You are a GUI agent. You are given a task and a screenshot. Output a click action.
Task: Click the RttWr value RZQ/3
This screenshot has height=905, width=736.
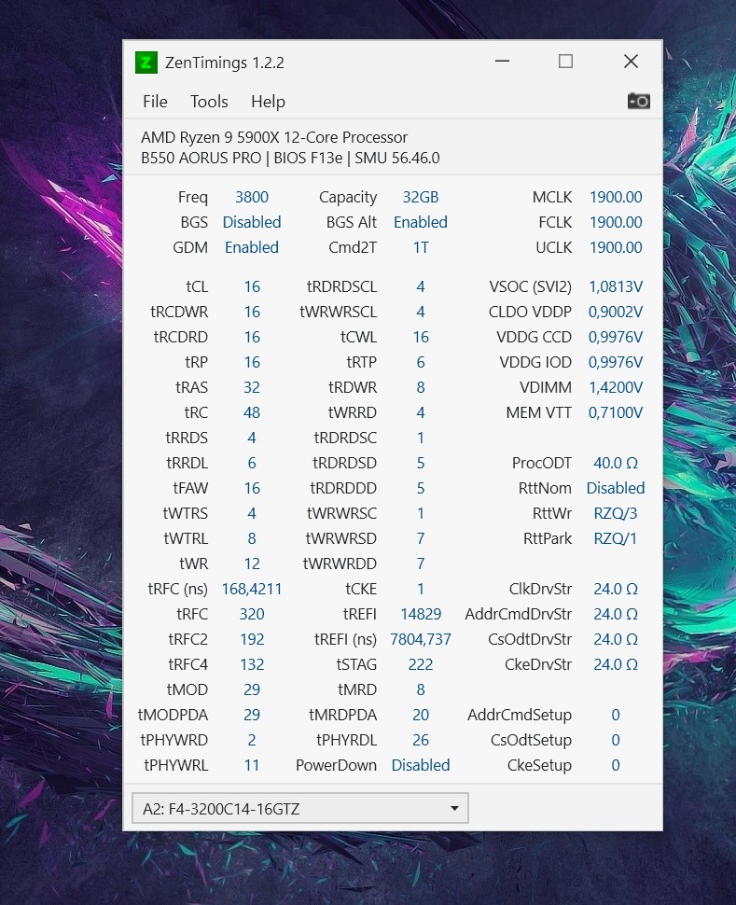[x=616, y=513]
